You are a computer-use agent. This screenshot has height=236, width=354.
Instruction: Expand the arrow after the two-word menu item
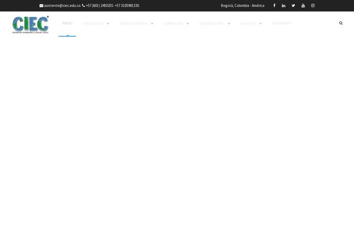pos(152,24)
